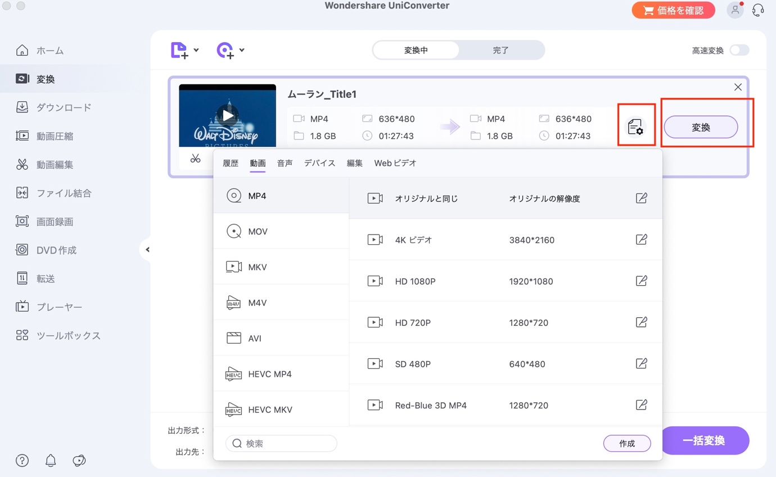Viewport: 776px width, 477px height.
Task: Open the 転送 sidebar section
Action: pyautogui.click(x=35, y=278)
